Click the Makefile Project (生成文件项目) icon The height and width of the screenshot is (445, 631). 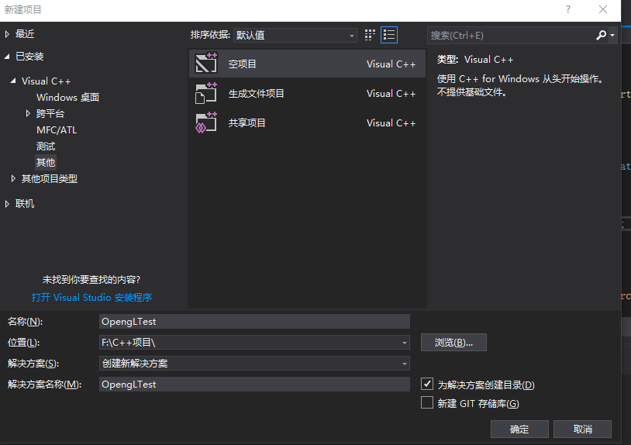206,93
